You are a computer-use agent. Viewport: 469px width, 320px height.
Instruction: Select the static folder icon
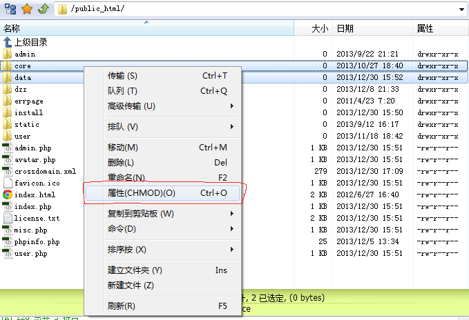[x=7, y=124]
